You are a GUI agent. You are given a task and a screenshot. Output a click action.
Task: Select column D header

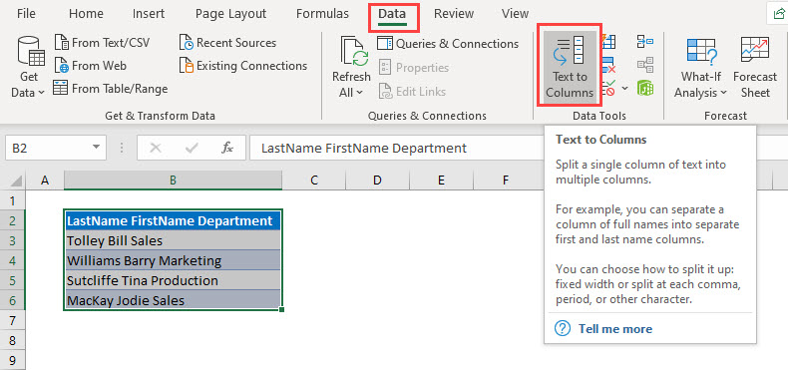click(377, 181)
